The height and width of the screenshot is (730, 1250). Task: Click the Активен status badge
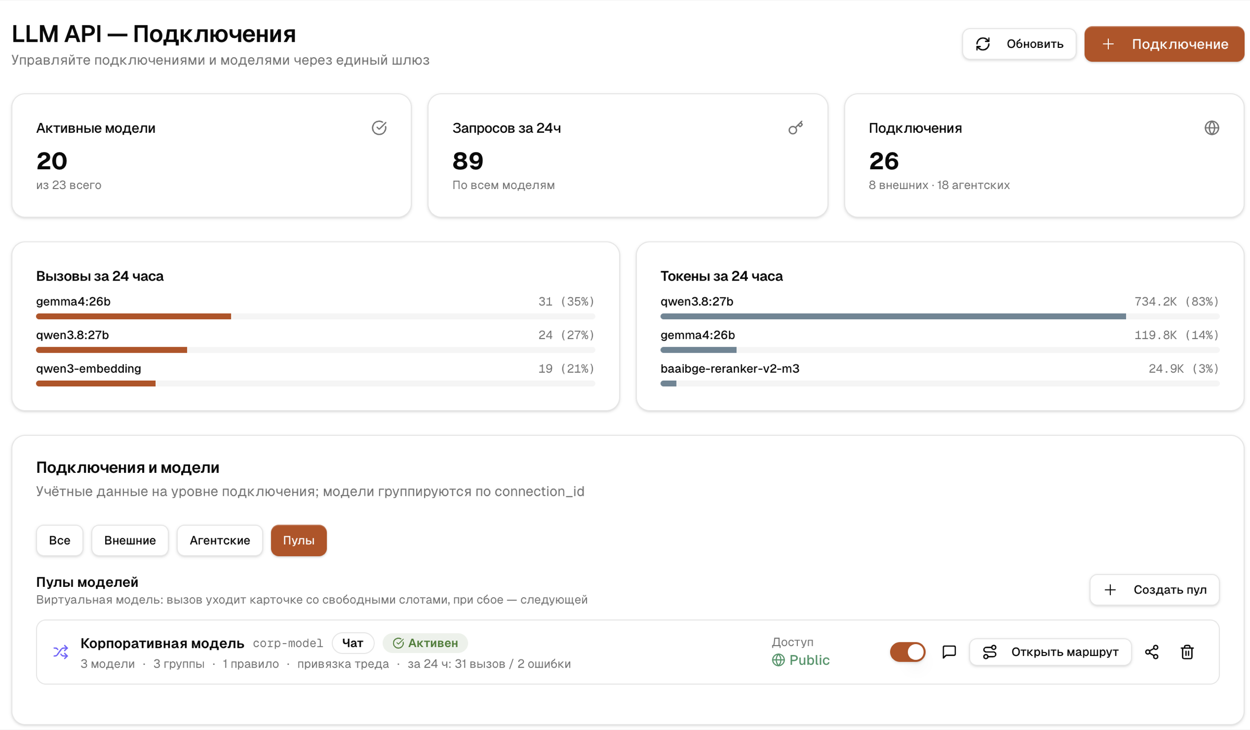click(425, 643)
